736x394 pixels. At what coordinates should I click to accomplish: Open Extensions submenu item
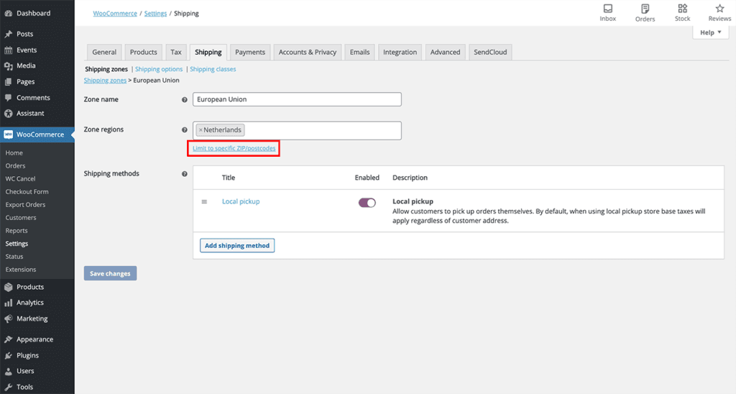click(21, 270)
